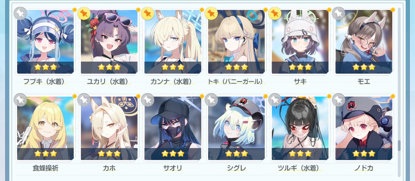This screenshot has height=181, width=415.
Task: Toggle the pin icon on フブキ(水着)
Action: point(20,13)
